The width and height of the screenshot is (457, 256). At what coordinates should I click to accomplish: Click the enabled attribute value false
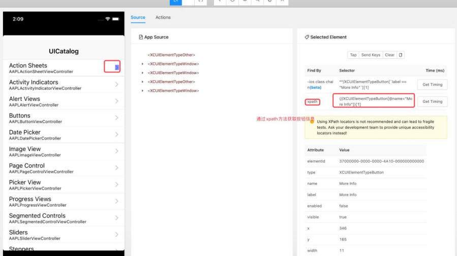(x=343, y=206)
